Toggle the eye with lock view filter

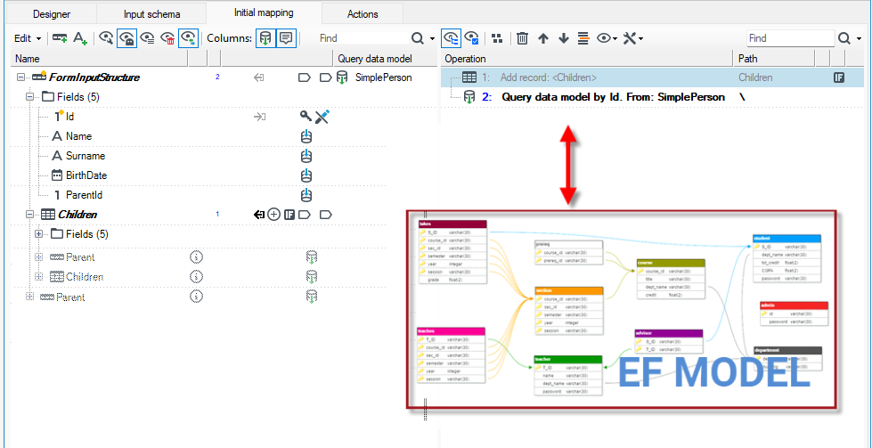pos(127,38)
